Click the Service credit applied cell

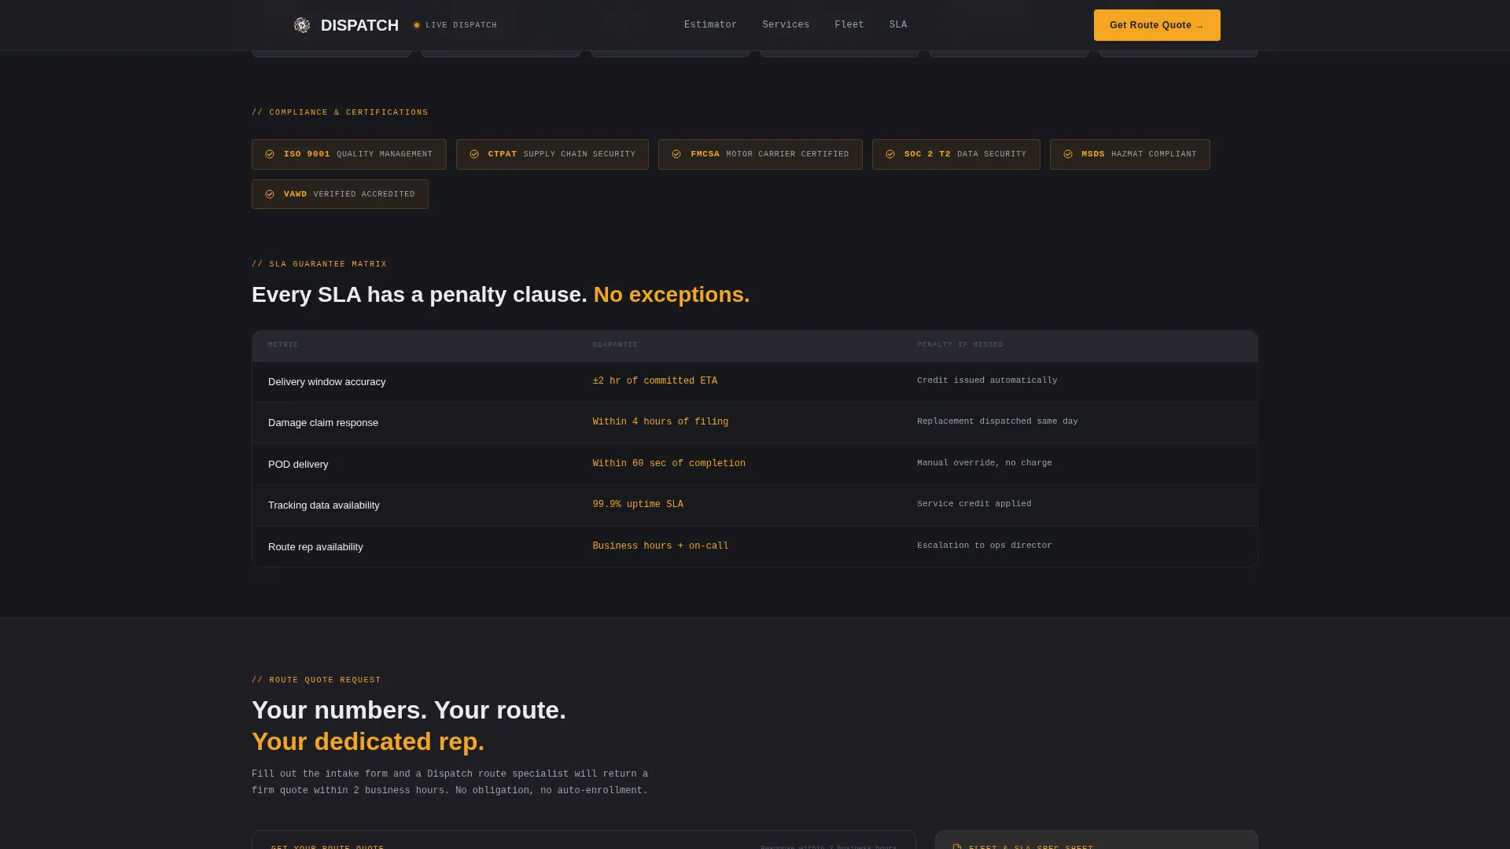click(x=974, y=504)
